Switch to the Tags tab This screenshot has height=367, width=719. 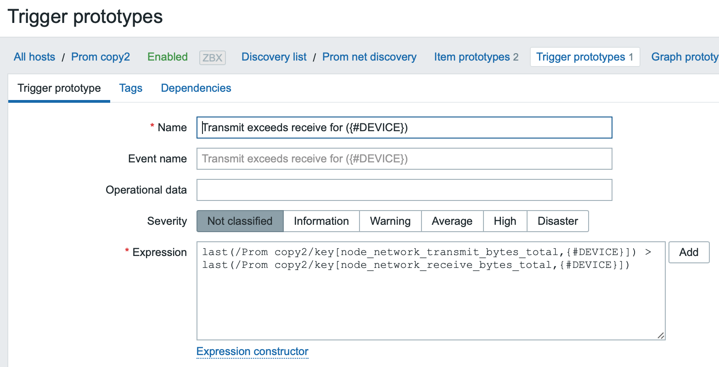point(131,88)
